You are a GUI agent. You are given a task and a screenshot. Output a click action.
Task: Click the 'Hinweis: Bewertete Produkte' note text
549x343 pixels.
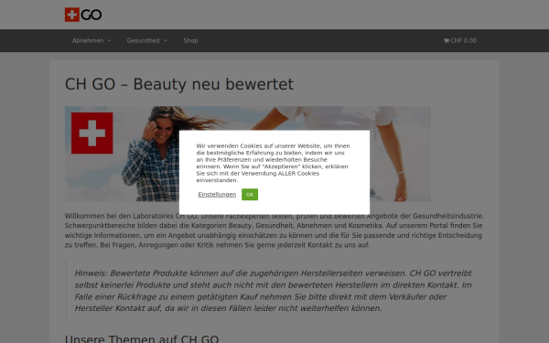273,291
